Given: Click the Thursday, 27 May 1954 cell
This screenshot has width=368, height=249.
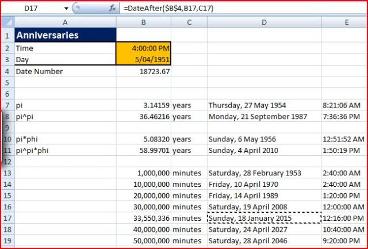Looking at the screenshot, I should 263,105.
